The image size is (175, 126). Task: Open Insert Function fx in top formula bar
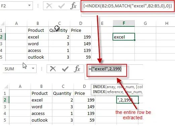[73, 6]
